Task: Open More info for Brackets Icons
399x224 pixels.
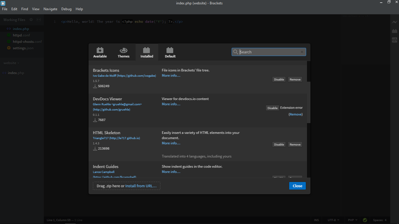Action: tap(171, 76)
